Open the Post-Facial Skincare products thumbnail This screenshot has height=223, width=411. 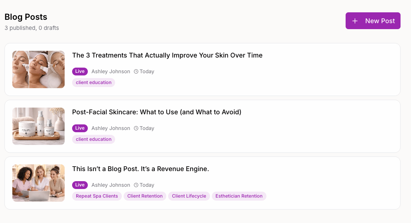click(x=38, y=126)
